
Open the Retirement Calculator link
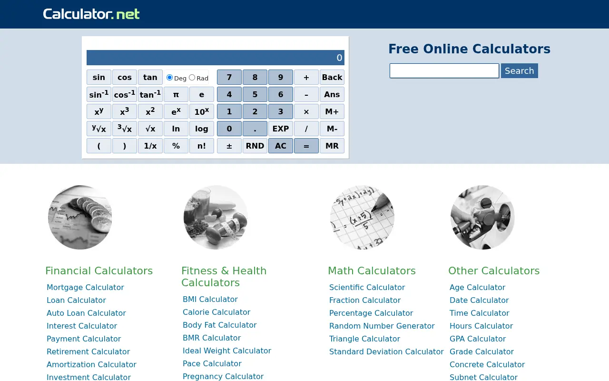[x=88, y=351]
